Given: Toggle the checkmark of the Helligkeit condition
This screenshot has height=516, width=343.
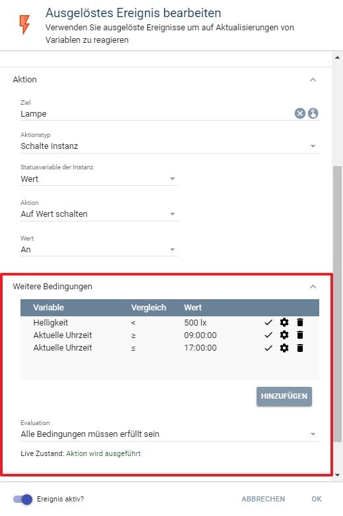Looking at the screenshot, I should coord(268,322).
